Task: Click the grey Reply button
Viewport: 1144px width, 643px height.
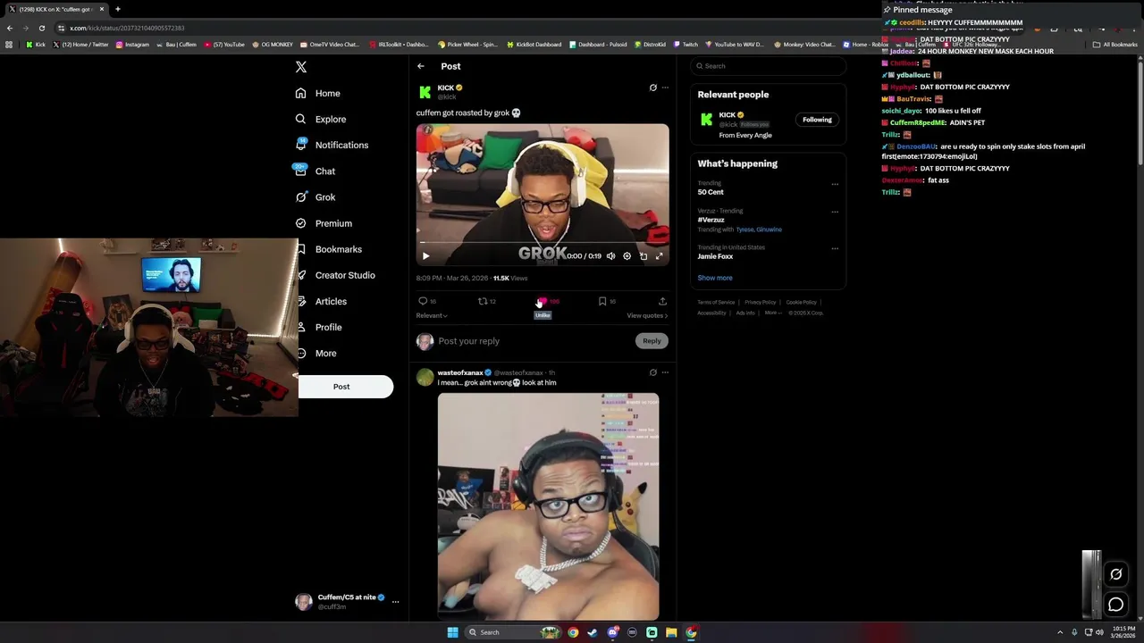Action: tap(652, 341)
